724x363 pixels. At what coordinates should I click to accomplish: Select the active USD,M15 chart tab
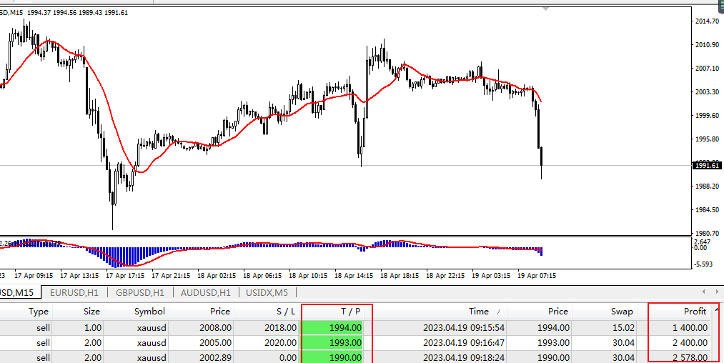coord(18,292)
